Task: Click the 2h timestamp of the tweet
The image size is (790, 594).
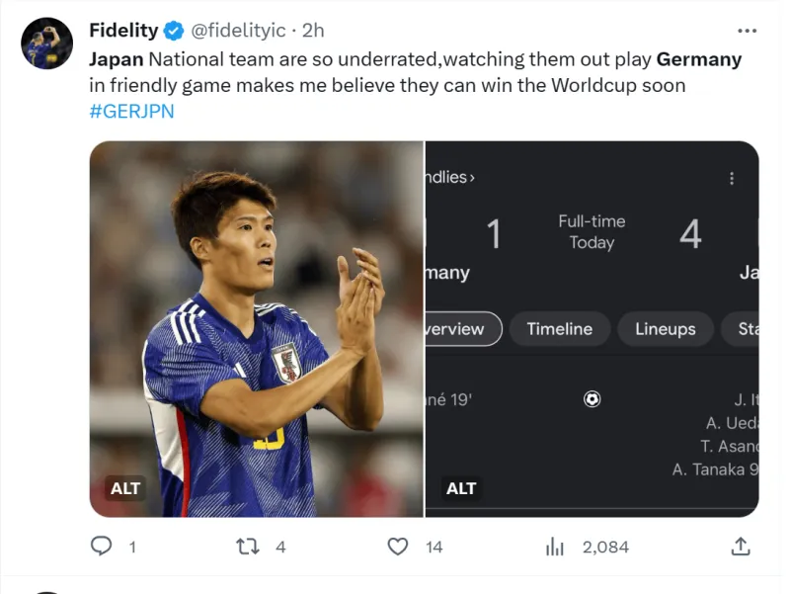Action: click(313, 31)
